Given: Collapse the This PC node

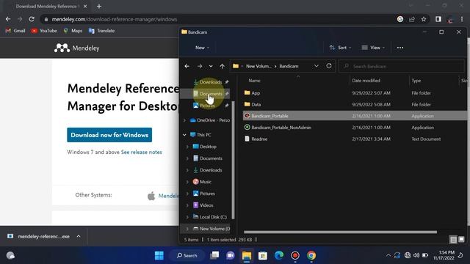Looking at the screenshot, I should pos(184,135).
